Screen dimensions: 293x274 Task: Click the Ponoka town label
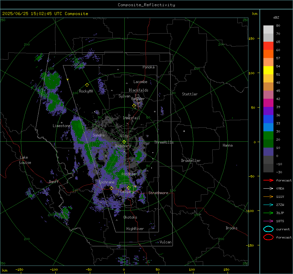pyautogui.click(x=148, y=67)
